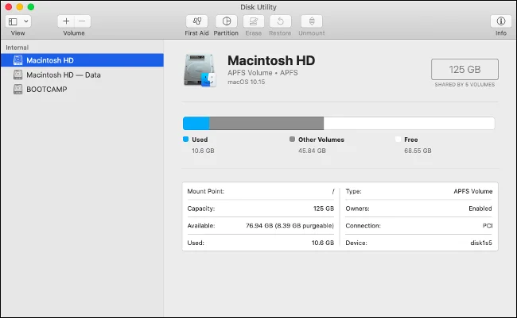Click the gray Other Volumes bar segment
517x318 pixels.
[x=266, y=123]
